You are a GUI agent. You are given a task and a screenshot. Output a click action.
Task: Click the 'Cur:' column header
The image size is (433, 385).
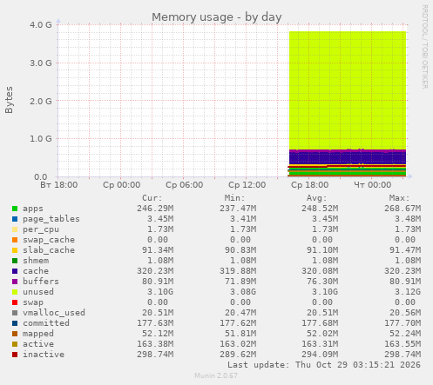152,198
